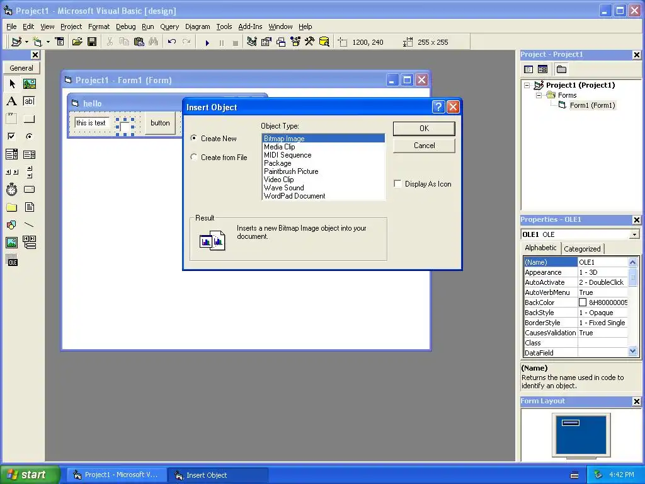Screen dimensions: 645x484
Task: Pick the Label tool (letter A)
Action: pyautogui.click(x=12, y=101)
